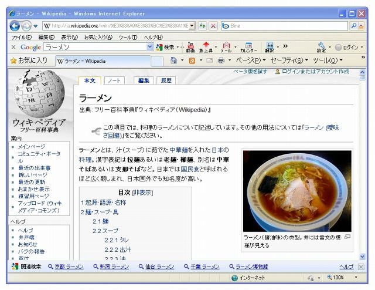Toggle the 非表示 table of contents link

coord(142,193)
